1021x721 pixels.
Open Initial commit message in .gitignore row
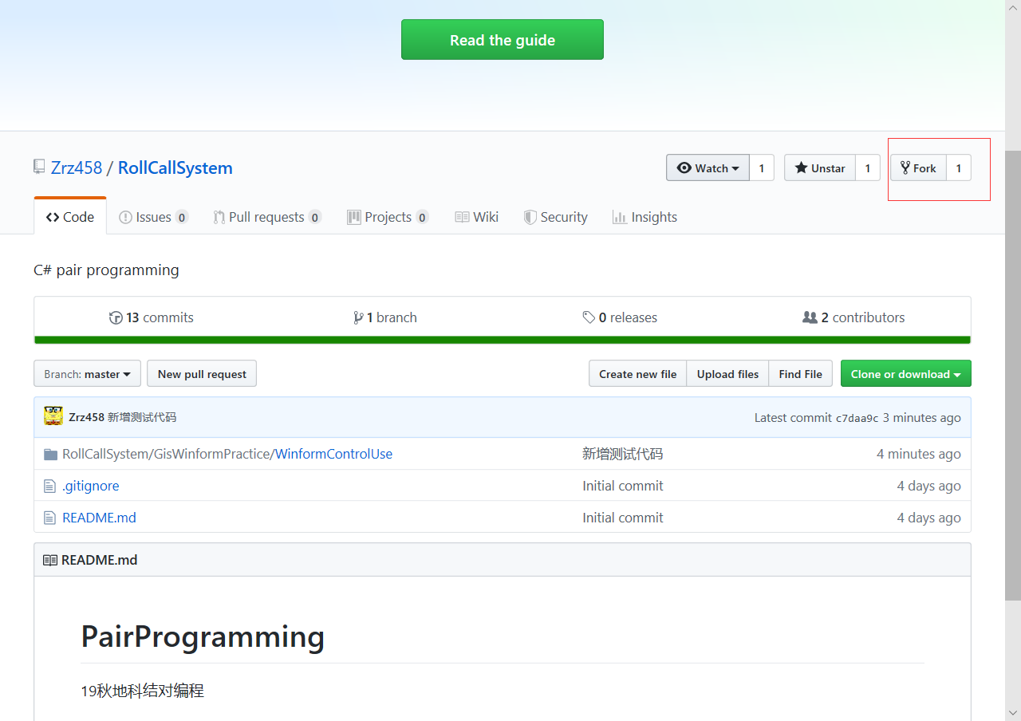tap(623, 486)
